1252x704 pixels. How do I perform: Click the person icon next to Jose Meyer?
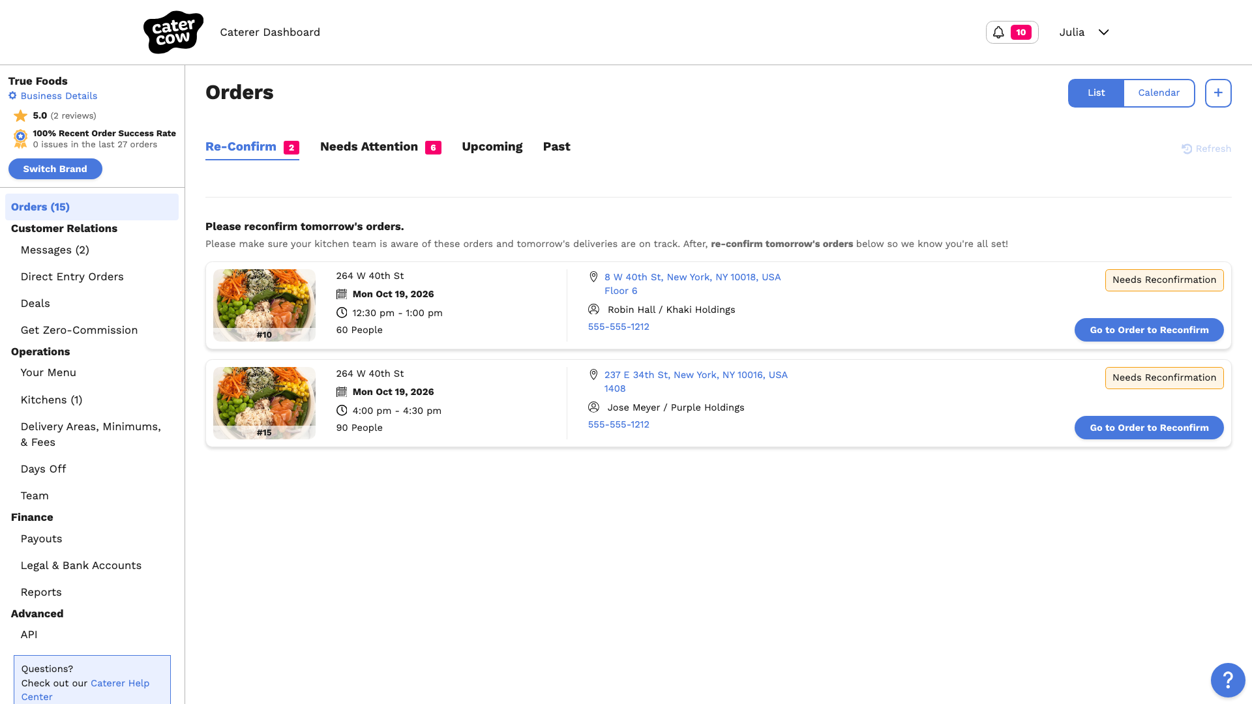(593, 407)
